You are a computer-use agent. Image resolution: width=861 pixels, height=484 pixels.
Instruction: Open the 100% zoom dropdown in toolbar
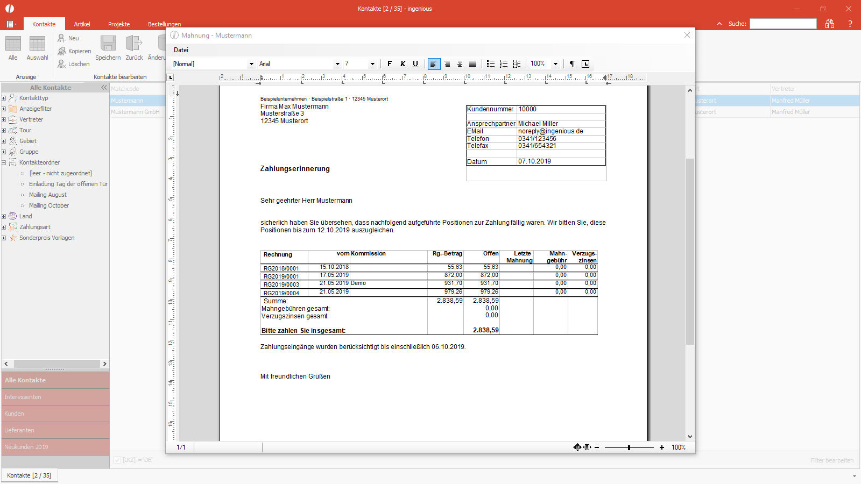[555, 64]
